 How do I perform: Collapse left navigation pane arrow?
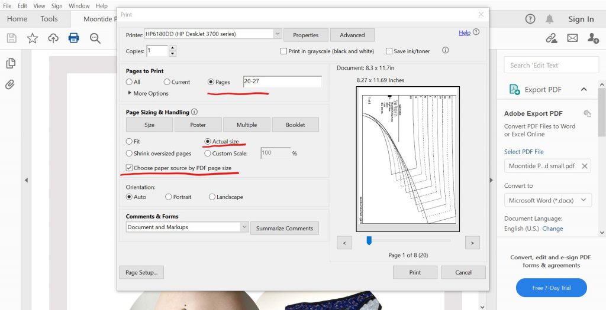click(x=26, y=180)
